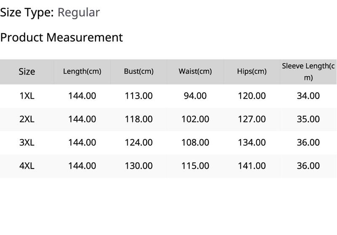Click the 1XL size row label
This screenshot has width=337, height=235.
[x=27, y=96]
